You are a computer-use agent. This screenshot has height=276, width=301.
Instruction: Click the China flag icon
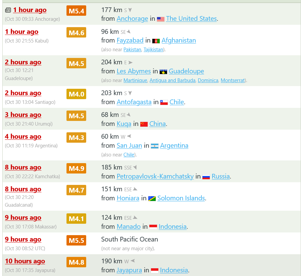click(x=144, y=124)
